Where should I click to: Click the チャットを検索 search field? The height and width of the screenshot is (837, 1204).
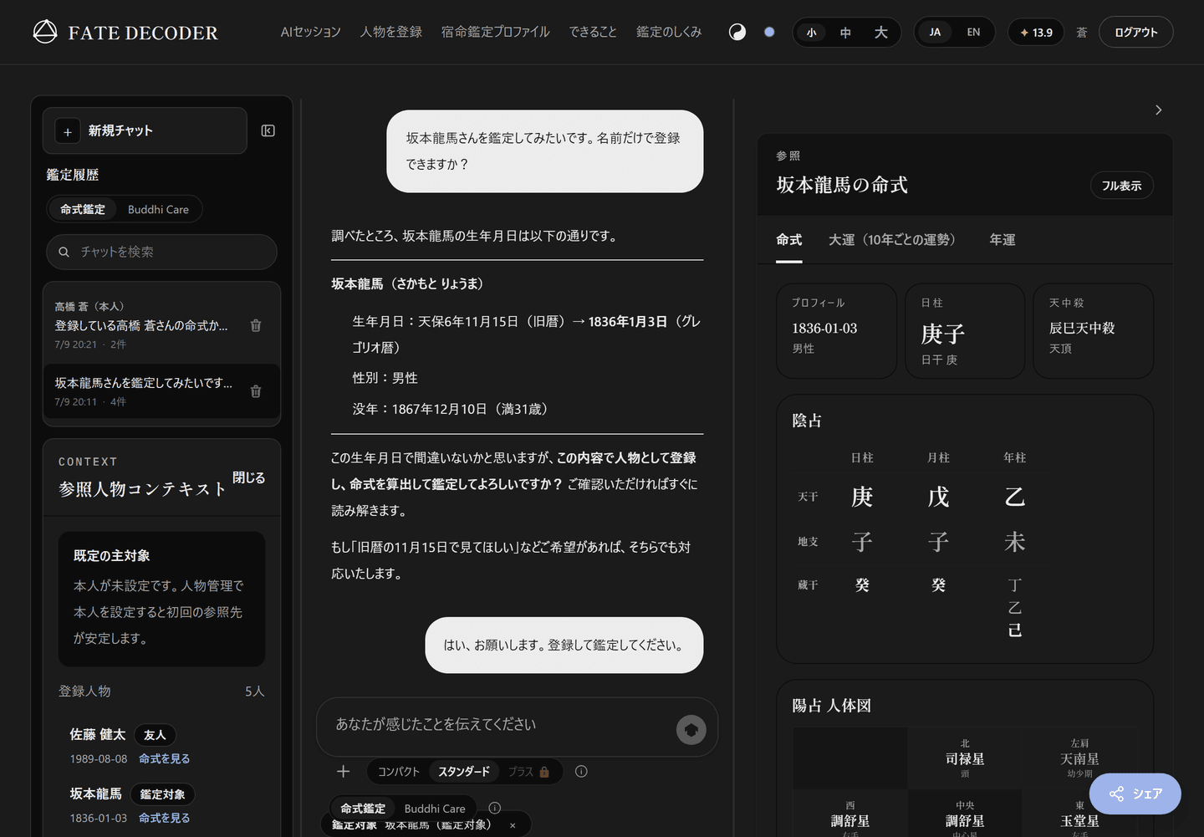[161, 252]
